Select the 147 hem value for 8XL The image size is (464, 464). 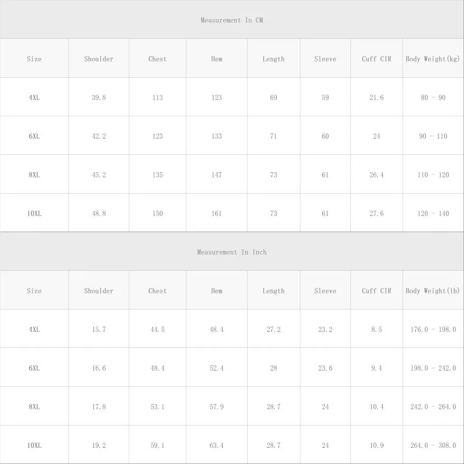coord(216,175)
